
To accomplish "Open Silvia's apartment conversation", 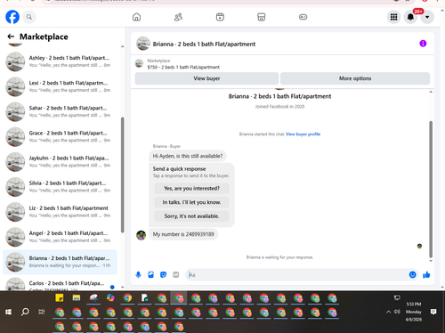I will pos(60,187).
